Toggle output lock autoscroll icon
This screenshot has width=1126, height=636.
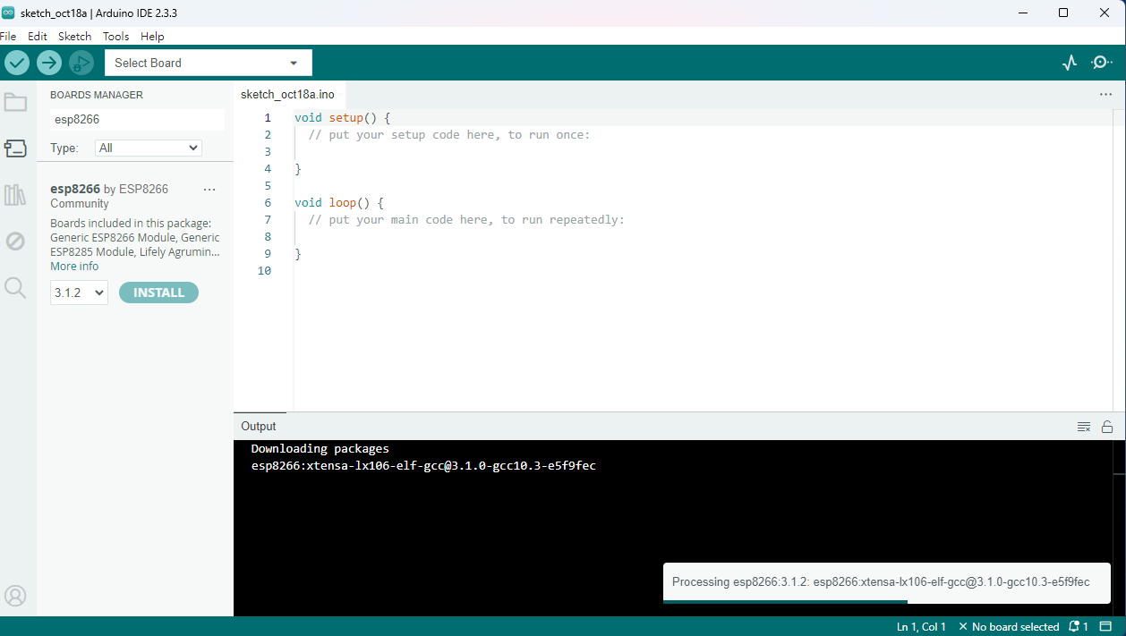1107,427
